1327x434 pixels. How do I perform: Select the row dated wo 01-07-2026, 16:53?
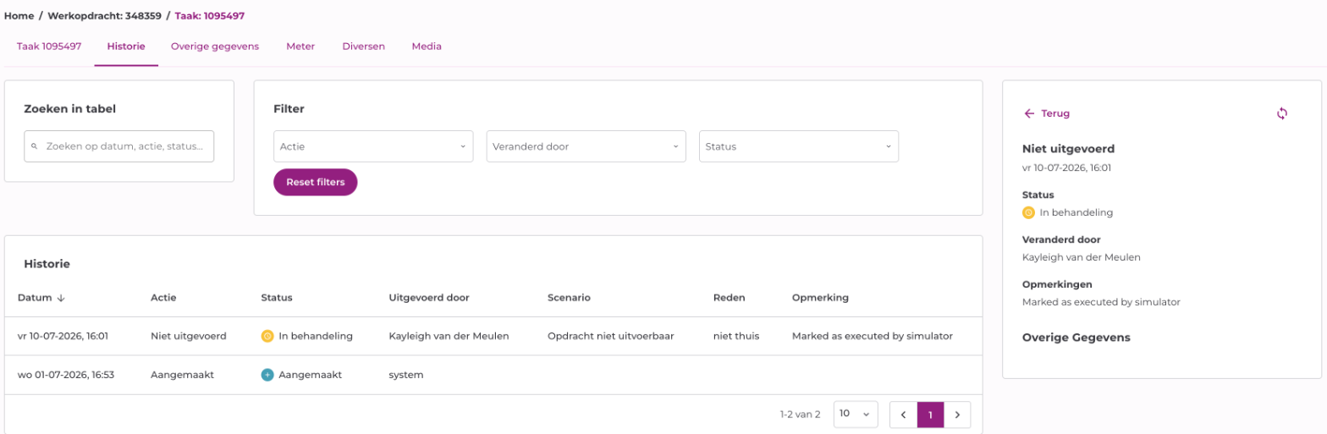(493, 375)
